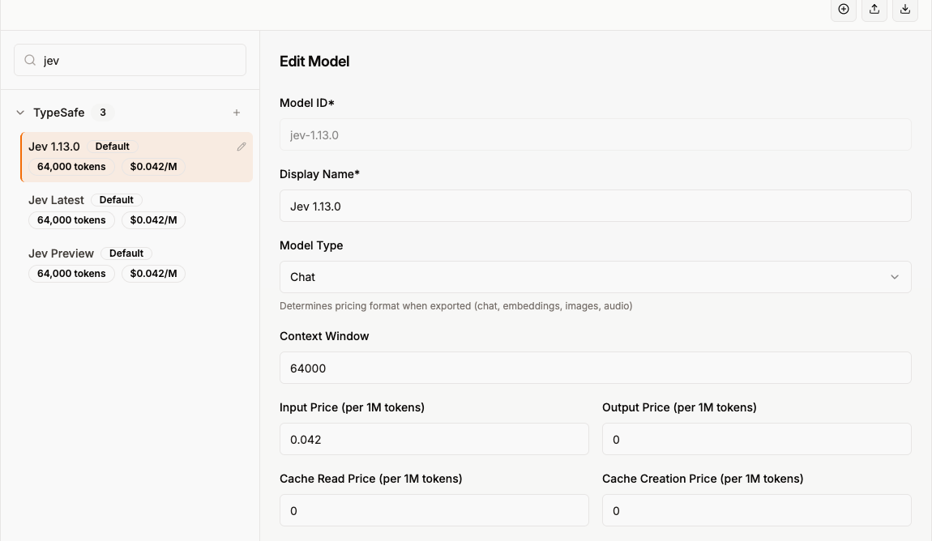Click $0.042/M badge under Jev Latest
Viewport: 932px width, 541px height.
coord(153,220)
